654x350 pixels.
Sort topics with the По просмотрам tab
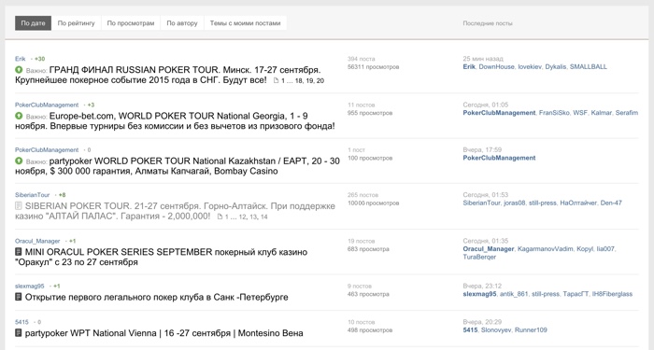tap(131, 23)
